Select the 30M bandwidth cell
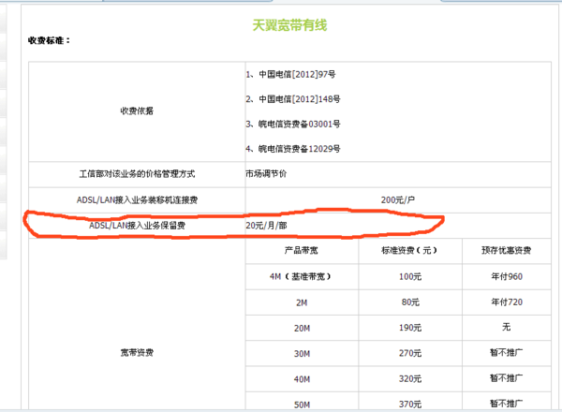The height and width of the screenshot is (412, 562). tap(302, 354)
